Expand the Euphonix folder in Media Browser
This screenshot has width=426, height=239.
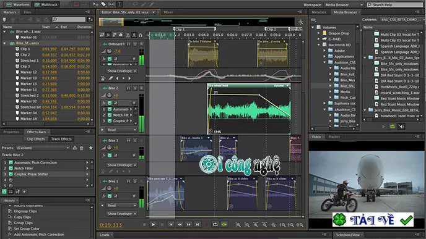pyautogui.click(x=324, y=103)
